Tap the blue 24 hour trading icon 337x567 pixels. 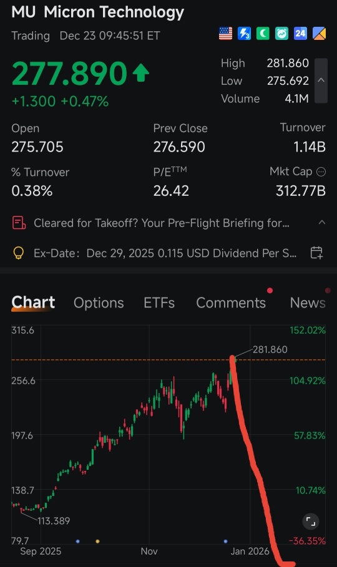point(300,34)
